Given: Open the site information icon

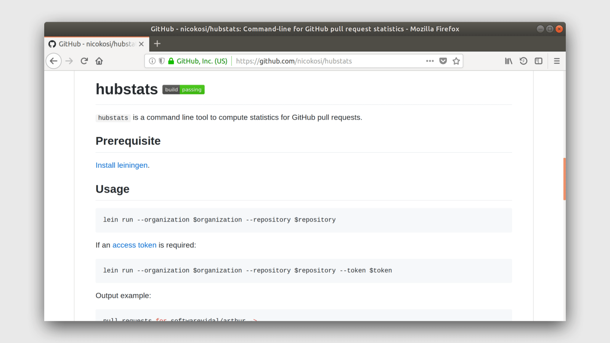Looking at the screenshot, I should (152, 61).
